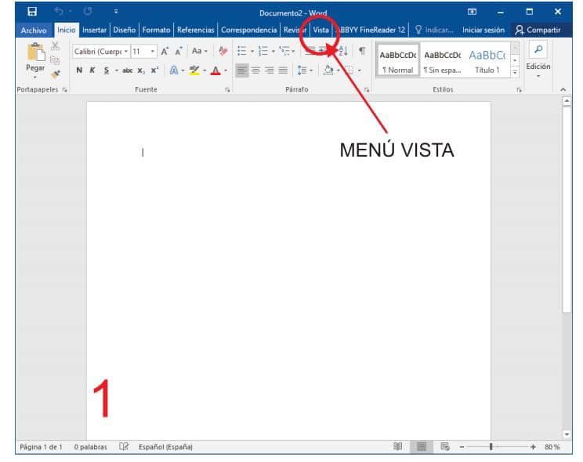The height and width of the screenshot is (462, 583).
Task: Open the Párrafo dialog launcher
Action: pos(367,89)
